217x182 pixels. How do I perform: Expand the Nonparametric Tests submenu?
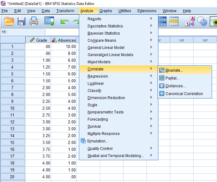coord(118,112)
